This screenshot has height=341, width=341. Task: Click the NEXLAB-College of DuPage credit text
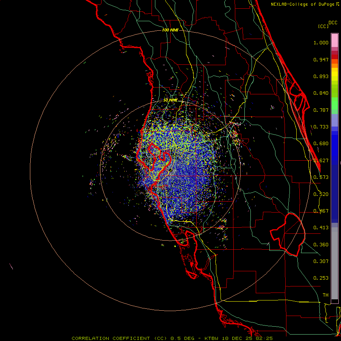point(303,4)
